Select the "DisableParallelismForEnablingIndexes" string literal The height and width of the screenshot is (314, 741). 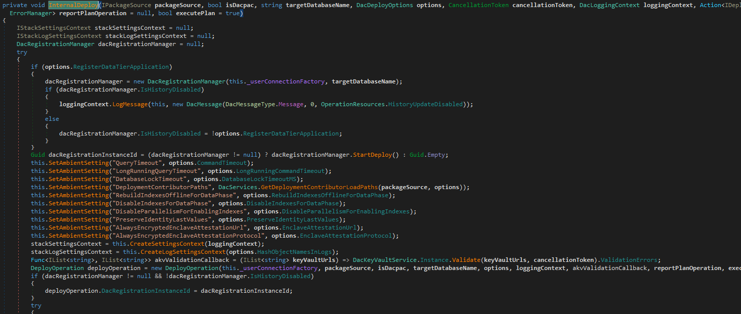coord(180,211)
